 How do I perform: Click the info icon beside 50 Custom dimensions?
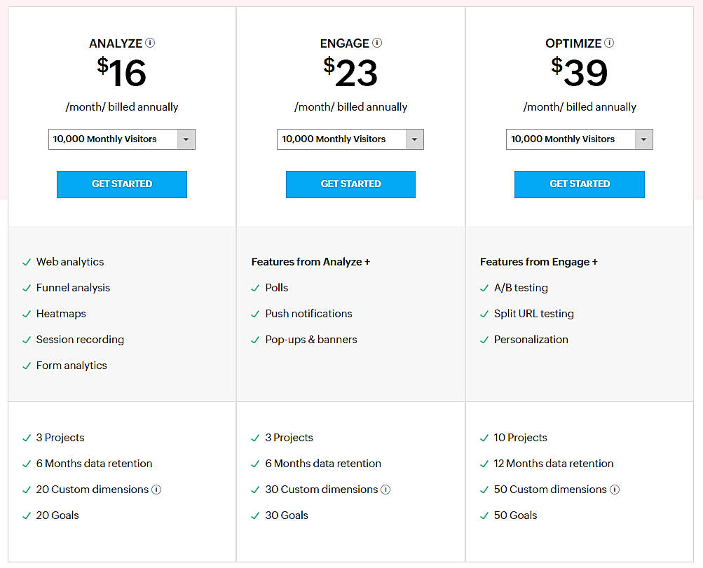615,490
